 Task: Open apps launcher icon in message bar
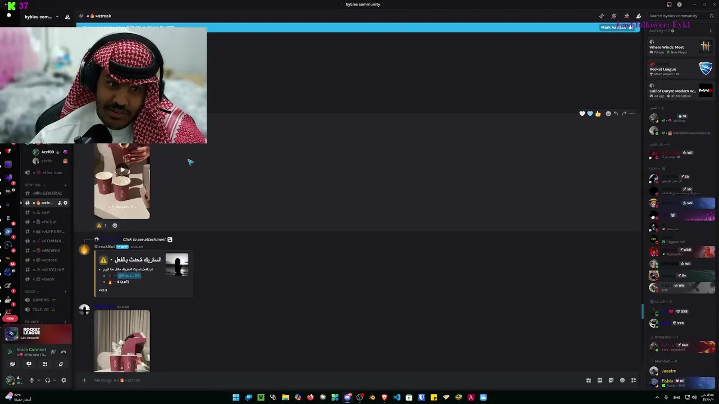click(634, 380)
